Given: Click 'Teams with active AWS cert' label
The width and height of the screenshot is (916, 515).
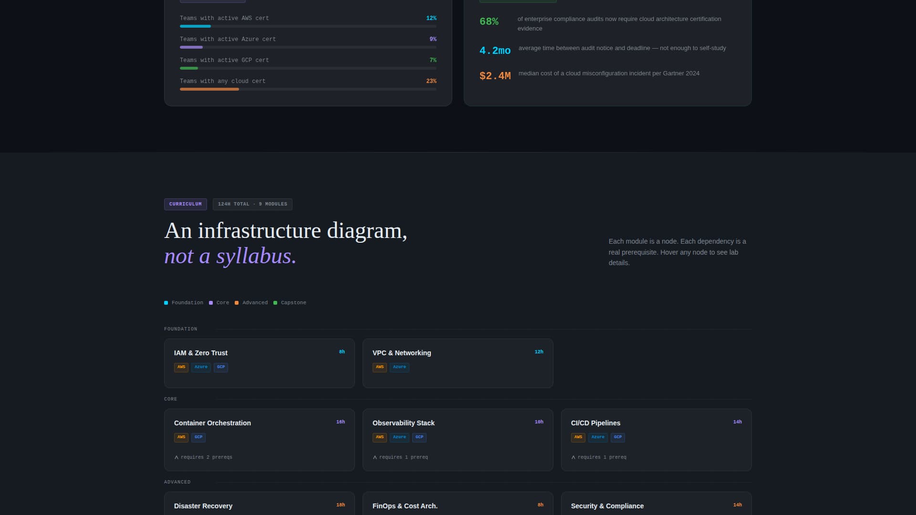Looking at the screenshot, I should (224, 18).
